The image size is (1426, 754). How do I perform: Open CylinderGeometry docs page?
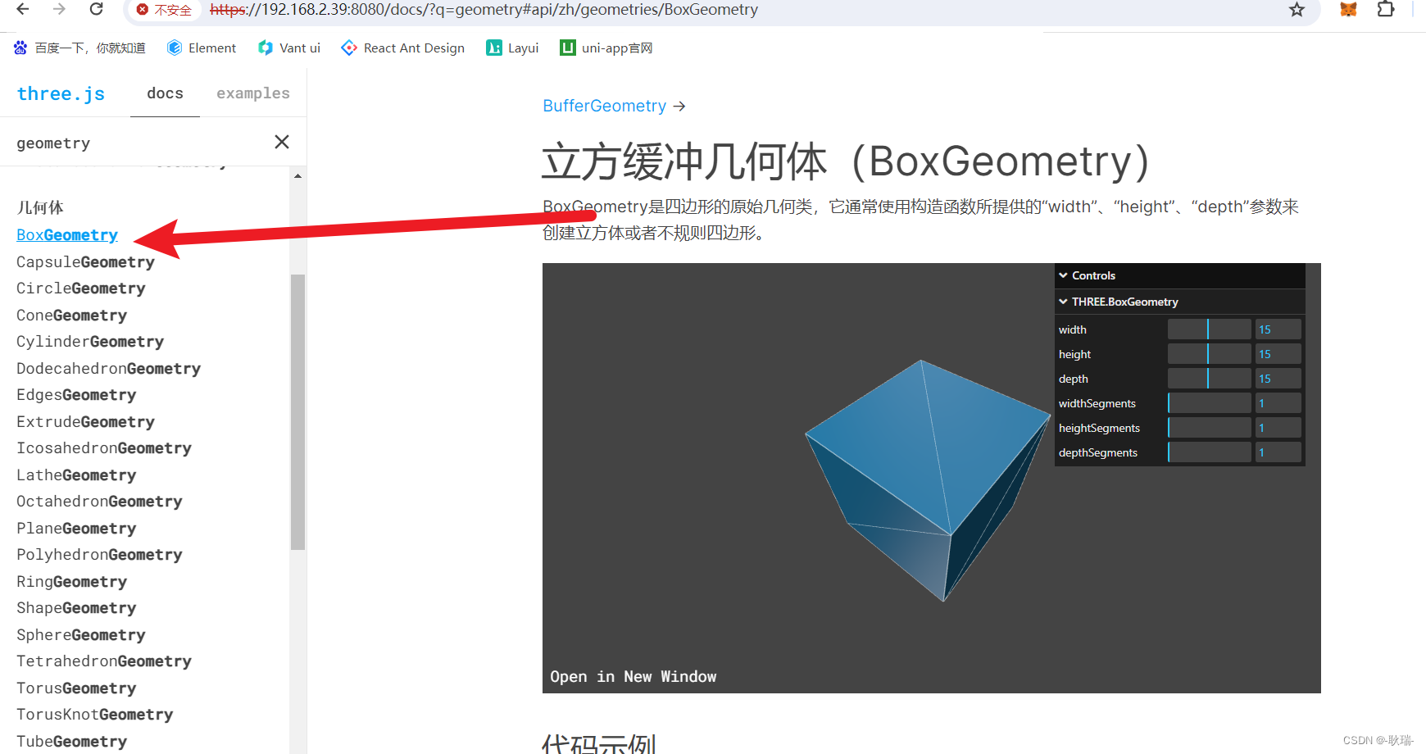coord(90,342)
